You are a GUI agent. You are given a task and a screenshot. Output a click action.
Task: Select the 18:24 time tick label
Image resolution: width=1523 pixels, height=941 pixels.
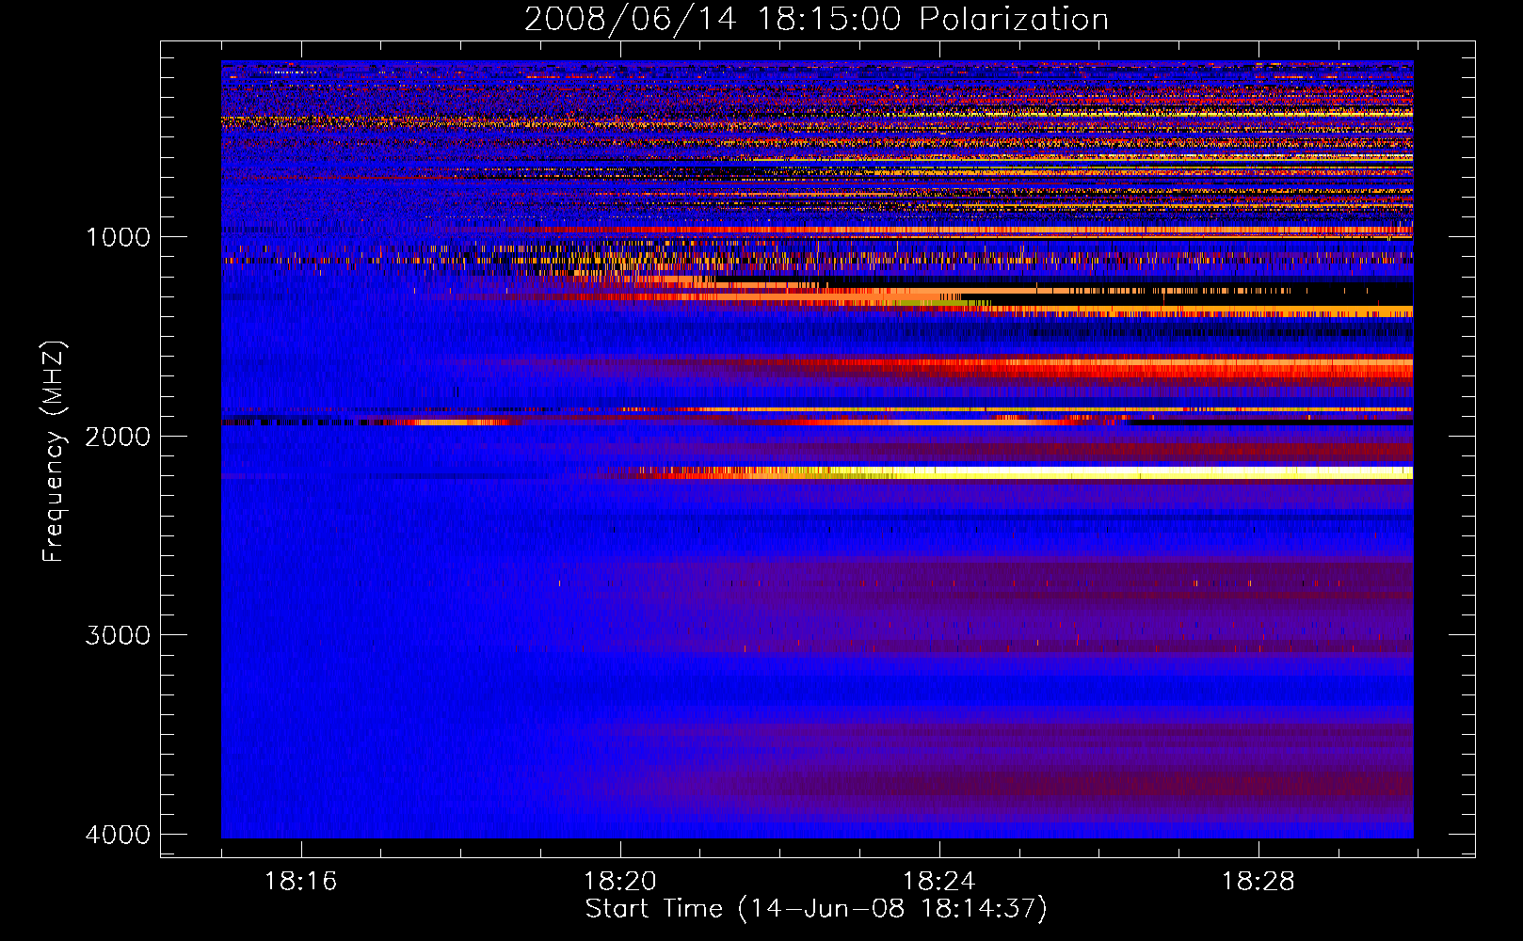939,881
